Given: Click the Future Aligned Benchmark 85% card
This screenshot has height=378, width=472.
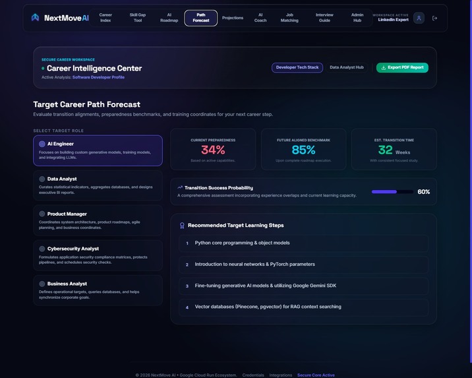Looking at the screenshot, I should pos(303,149).
